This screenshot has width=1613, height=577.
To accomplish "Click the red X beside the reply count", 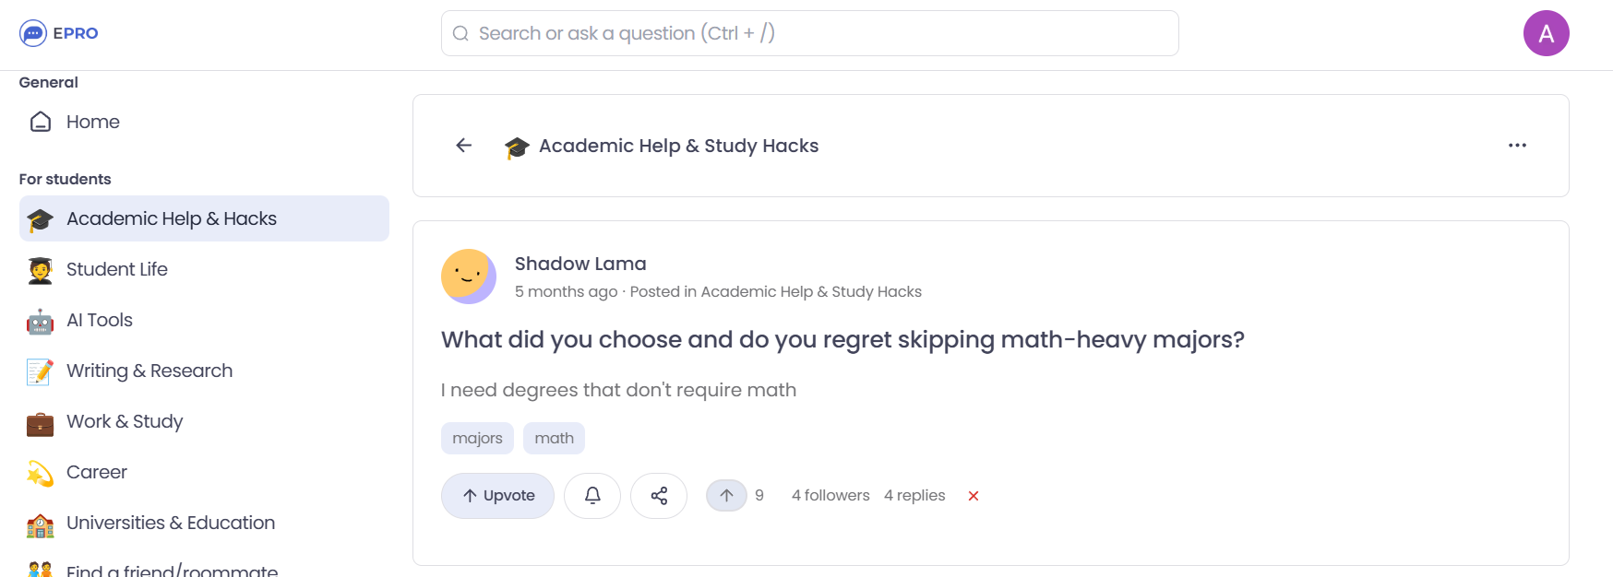I will (x=974, y=496).
